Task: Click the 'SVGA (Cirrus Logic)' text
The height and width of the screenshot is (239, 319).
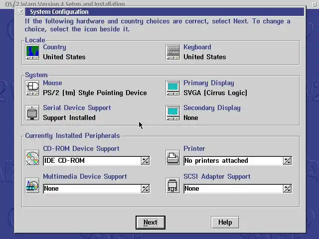Action: (215, 93)
